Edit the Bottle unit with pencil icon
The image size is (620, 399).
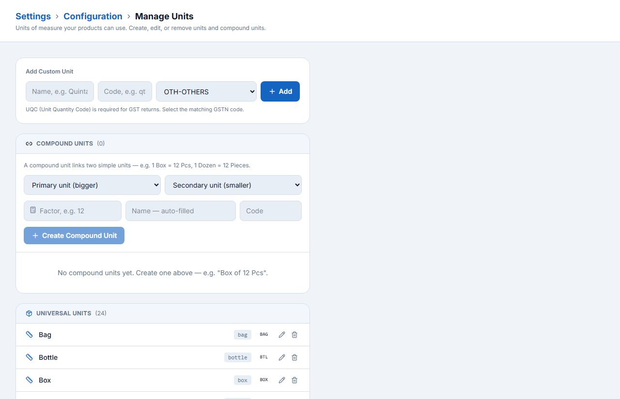[282, 357]
